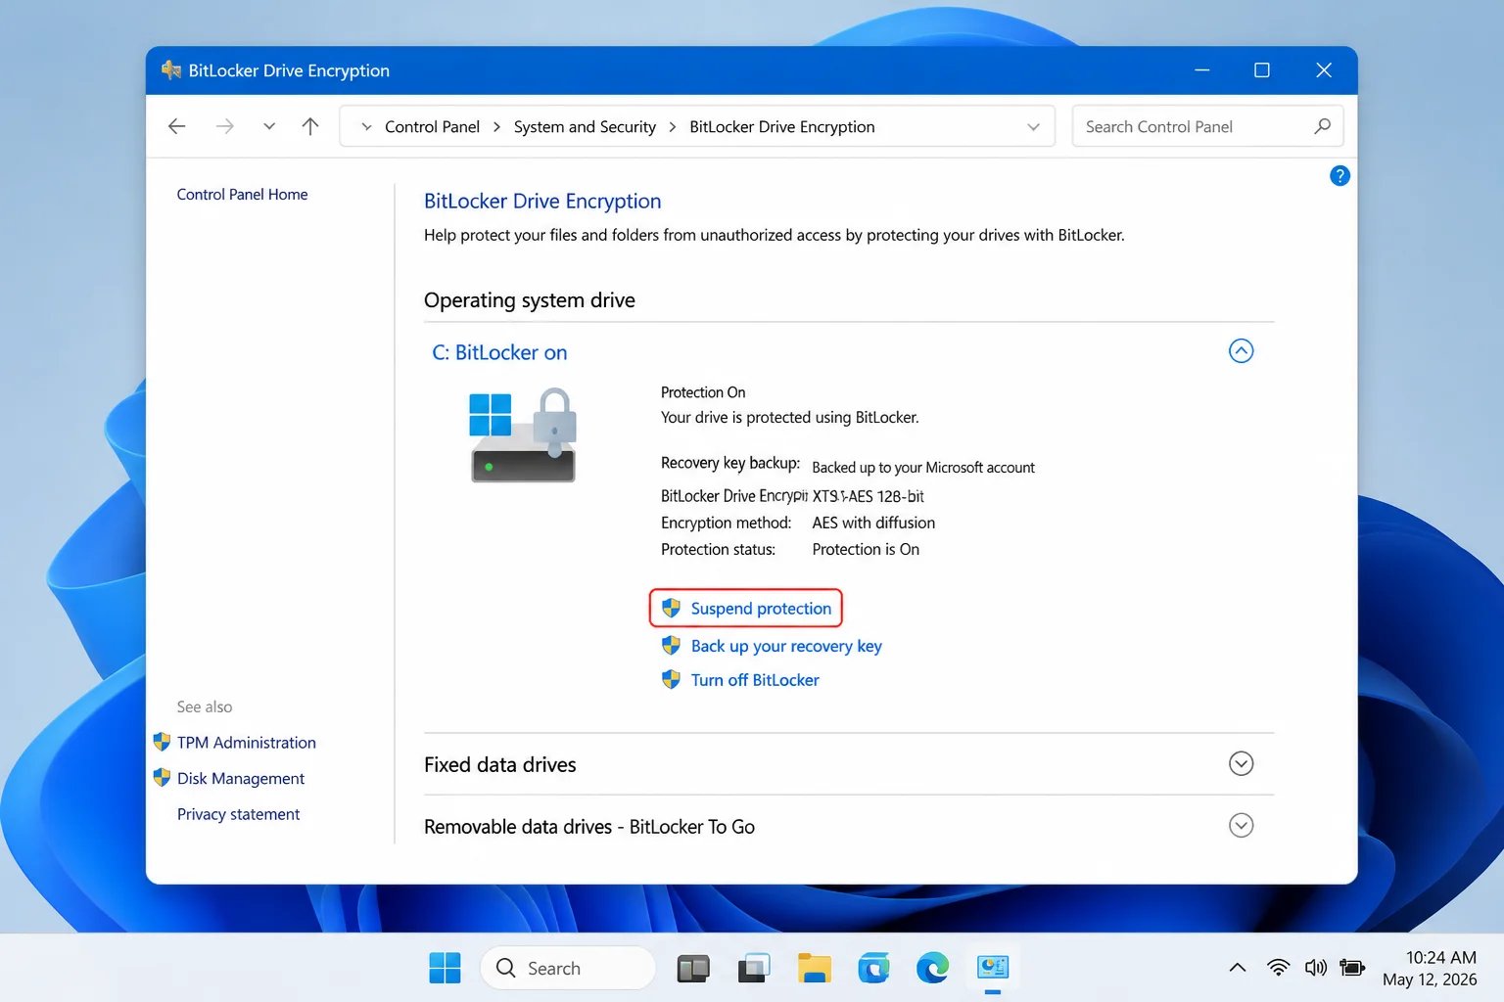
Task: Open the blue Help question mark icon
Action: click(x=1339, y=176)
